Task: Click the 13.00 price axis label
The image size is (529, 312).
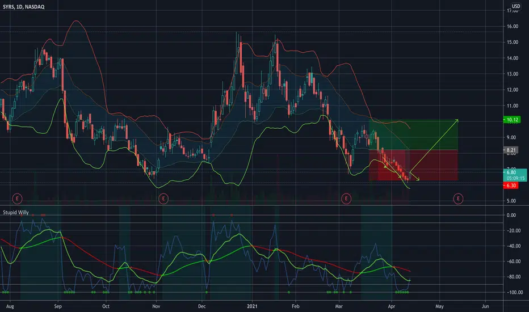Action: (513, 74)
